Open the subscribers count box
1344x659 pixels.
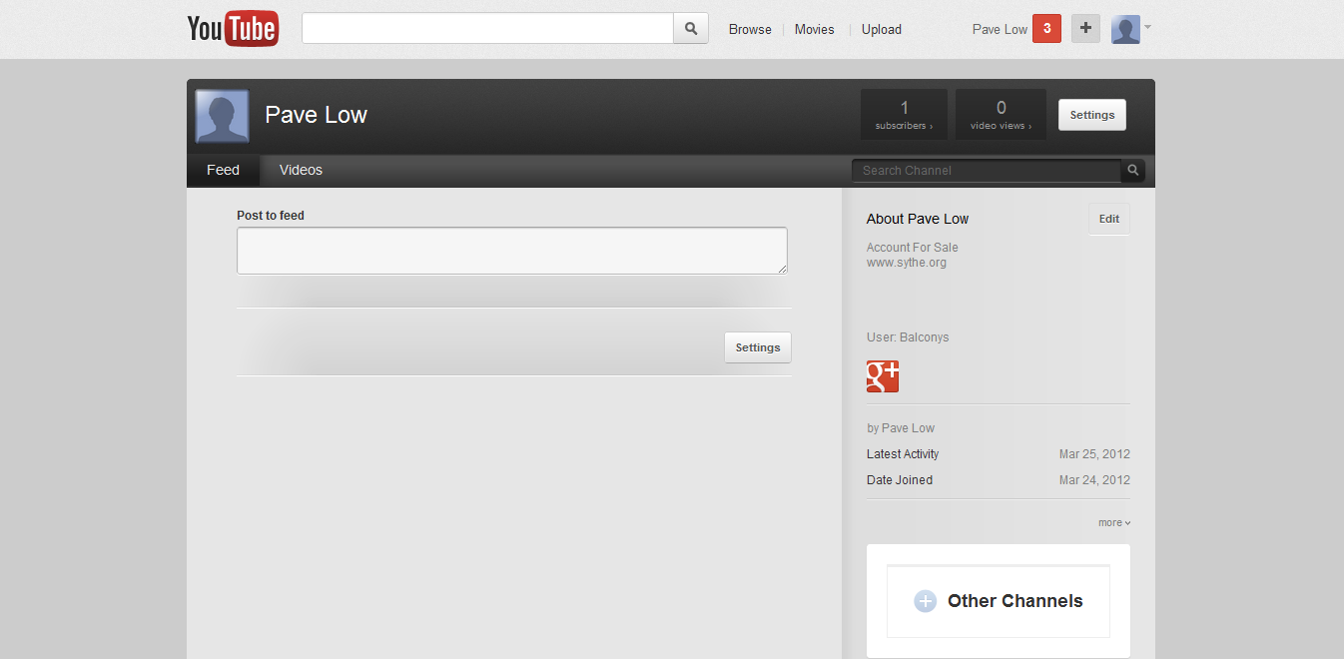pyautogui.click(x=904, y=115)
